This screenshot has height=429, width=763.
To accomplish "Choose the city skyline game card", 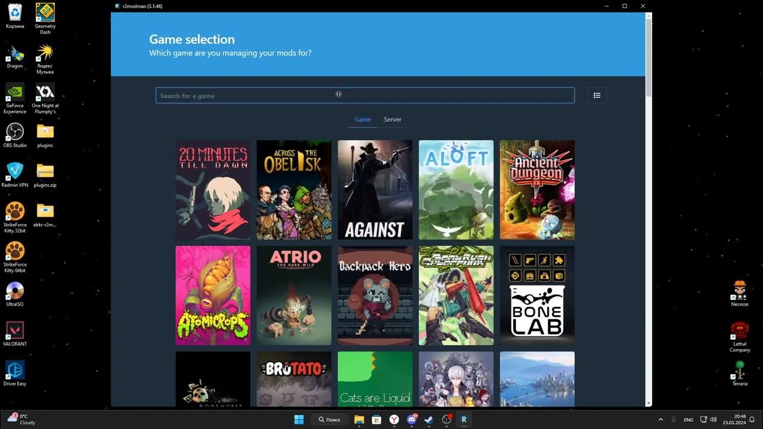I will point(537,379).
